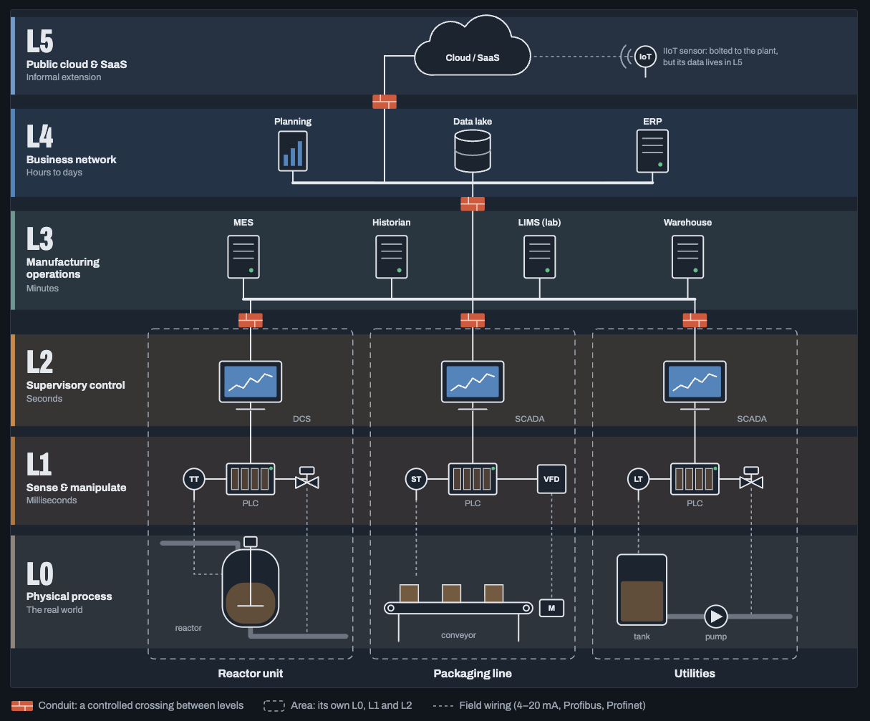Viewport: 870px width, 721px height.
Task: Click the "reactor" label
Action: tap(188, 628)
